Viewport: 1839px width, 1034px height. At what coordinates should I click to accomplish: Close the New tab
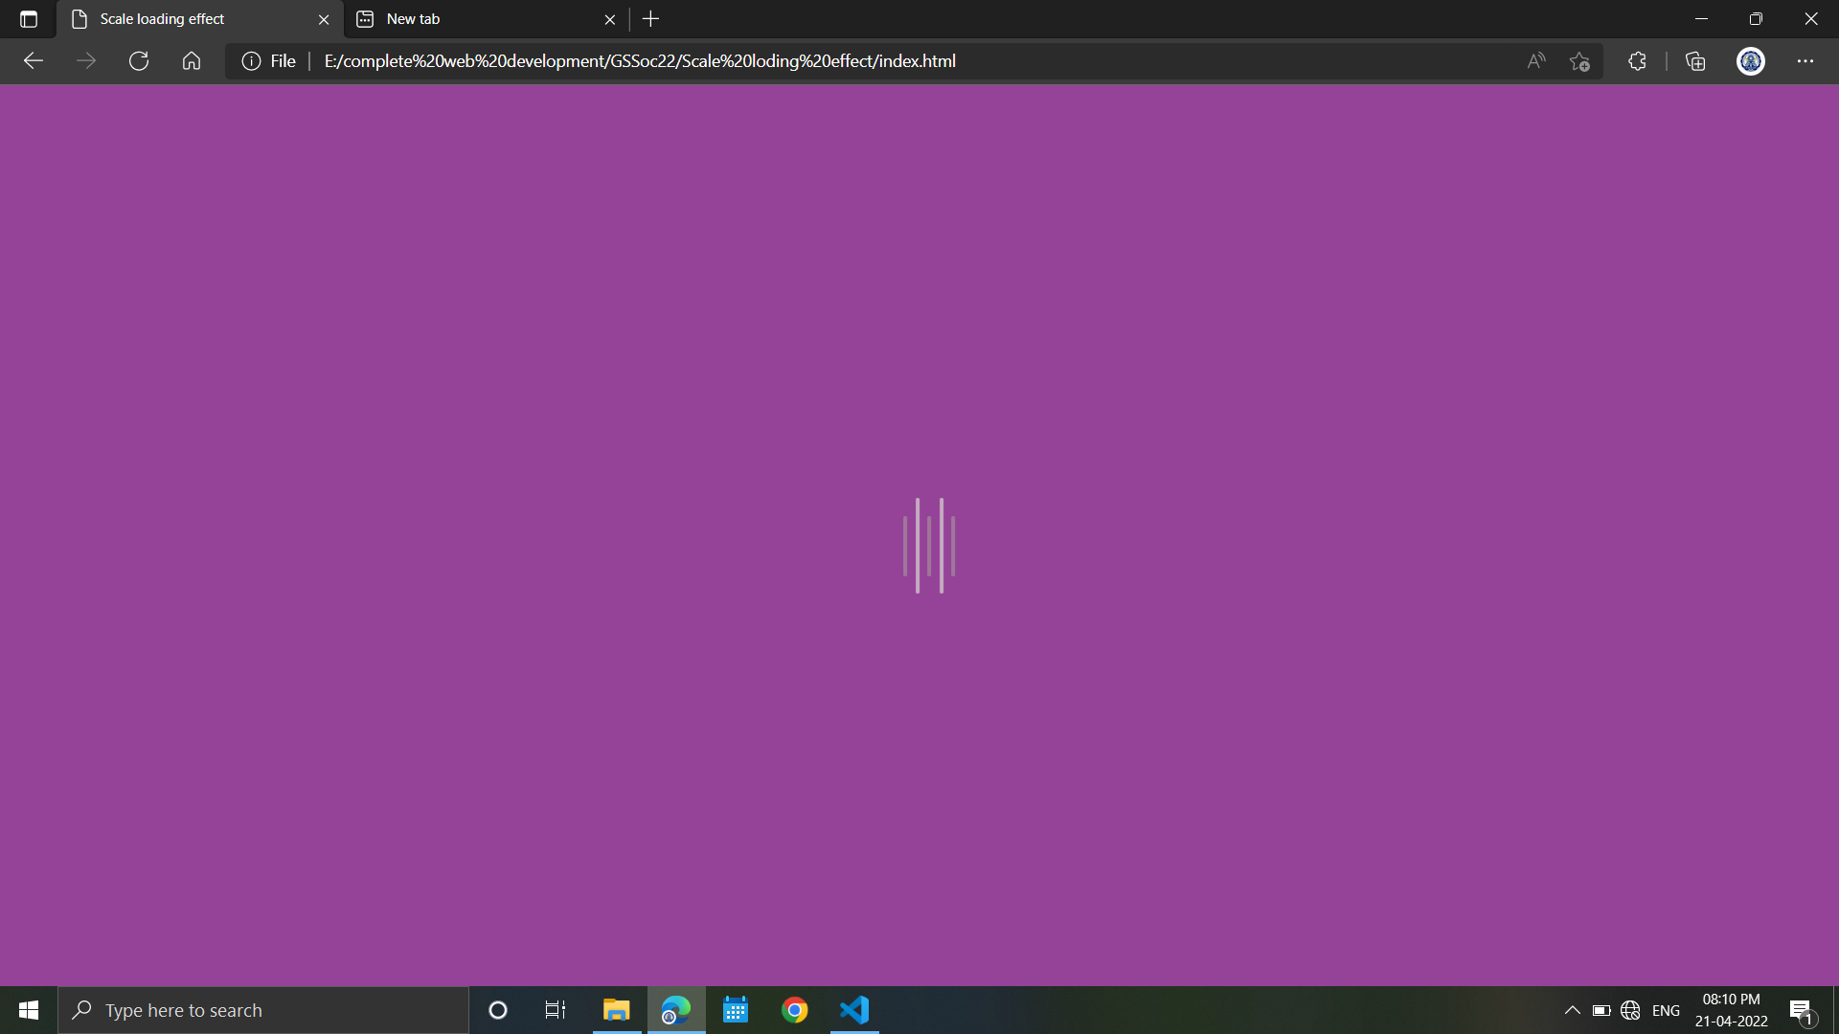tap(610, 18)
